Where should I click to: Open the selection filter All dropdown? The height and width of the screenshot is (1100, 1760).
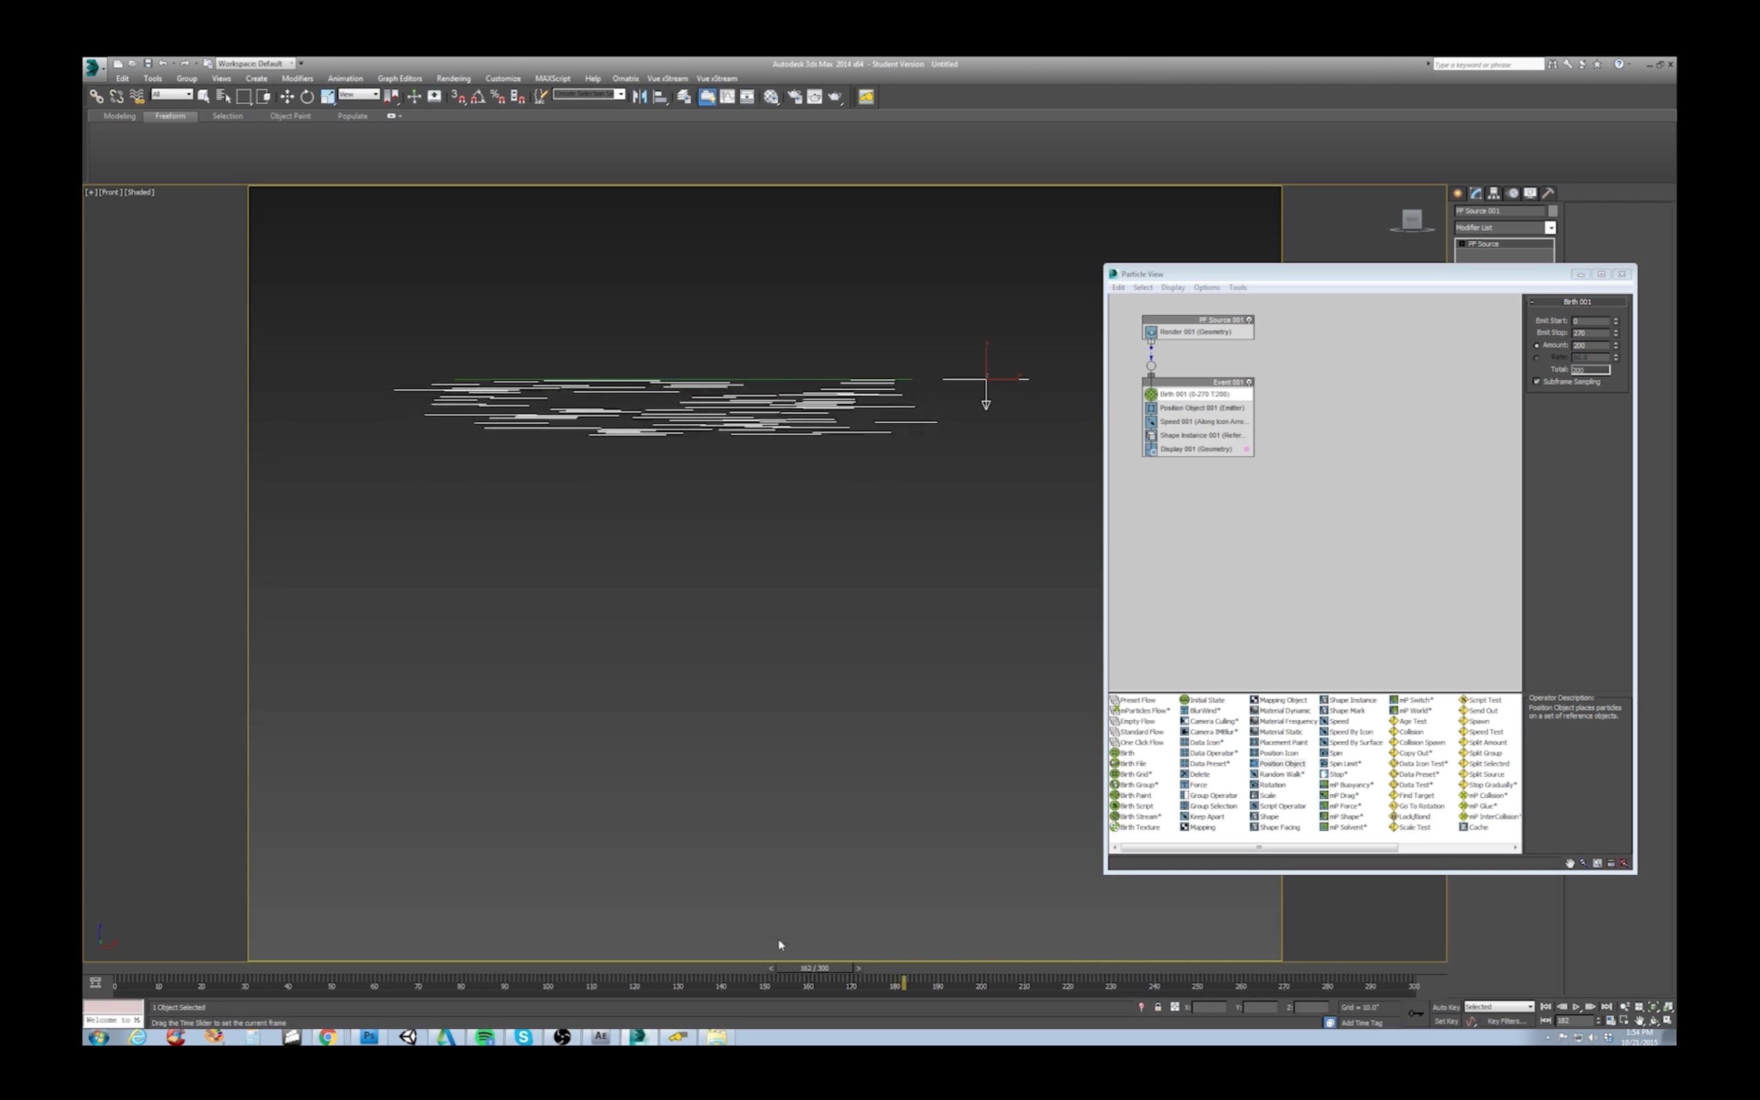tap(172, 95)
